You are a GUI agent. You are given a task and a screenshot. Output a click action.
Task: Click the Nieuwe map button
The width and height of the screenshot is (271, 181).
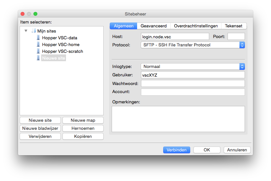coord(83,120)
